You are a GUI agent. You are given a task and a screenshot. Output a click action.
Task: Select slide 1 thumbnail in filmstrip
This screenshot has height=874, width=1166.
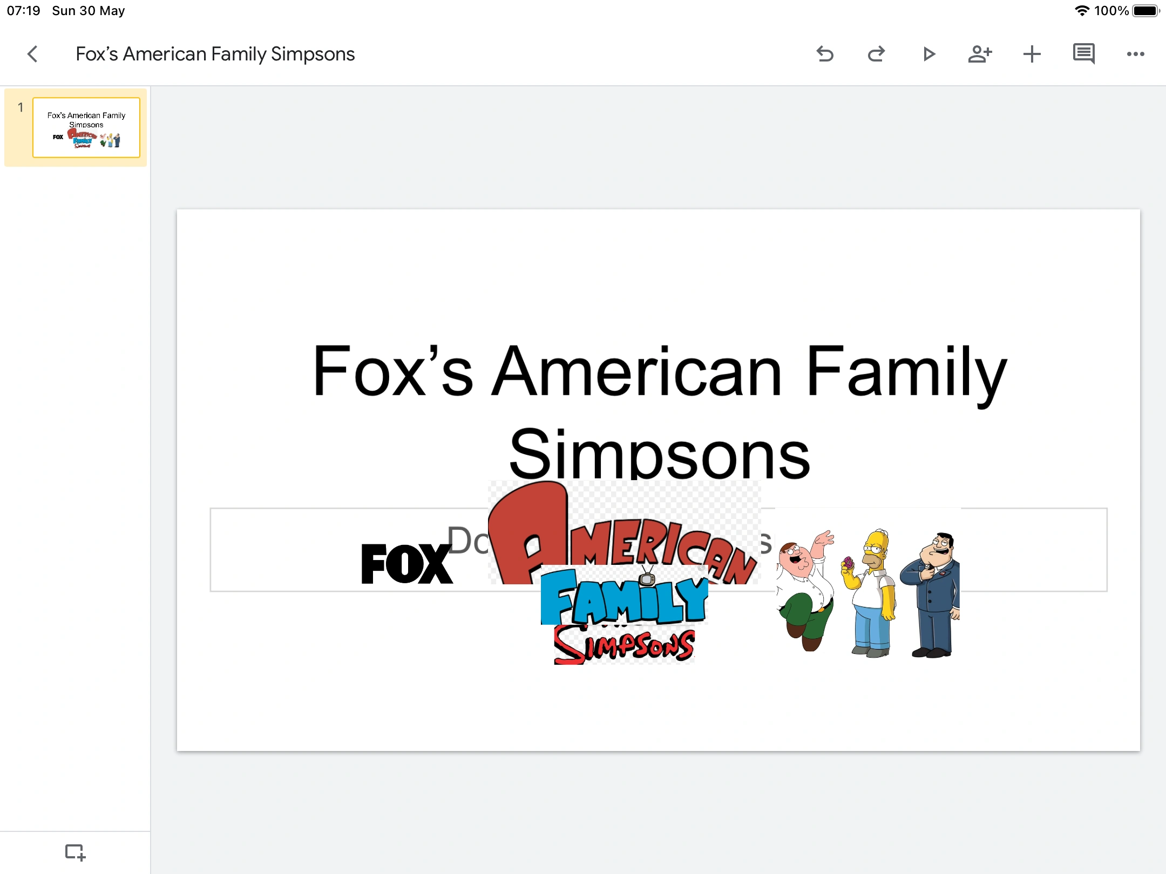click(86, 128)
